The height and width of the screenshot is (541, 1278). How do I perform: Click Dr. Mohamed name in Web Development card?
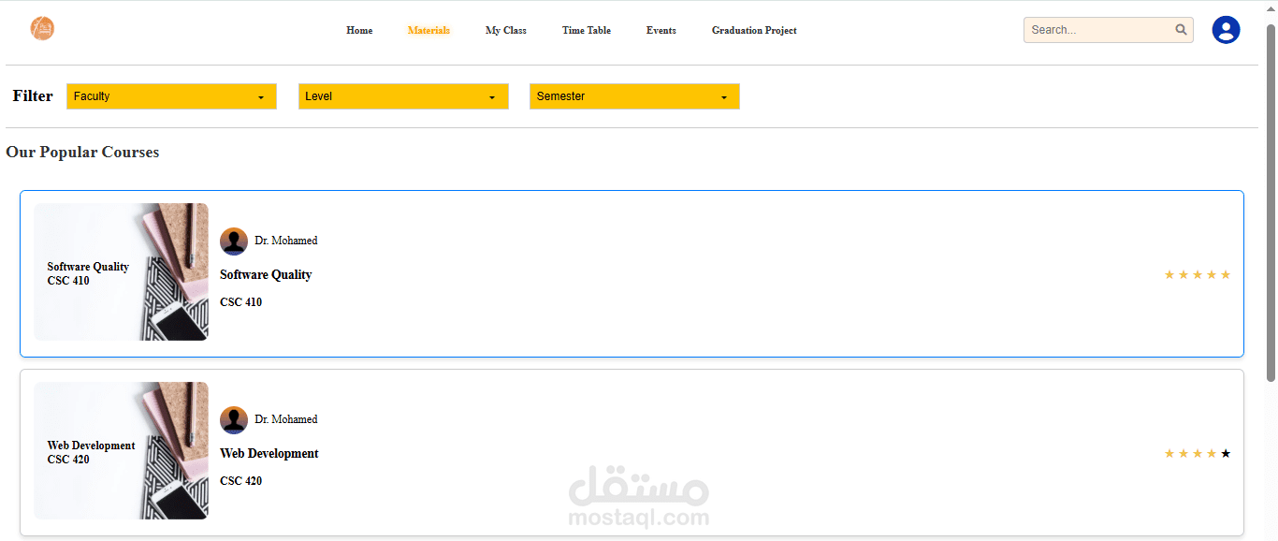[x=286, y=419]
